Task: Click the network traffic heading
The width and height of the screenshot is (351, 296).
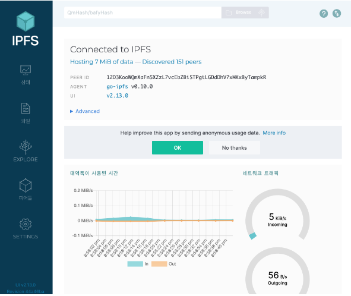Action: coord(260,173)
